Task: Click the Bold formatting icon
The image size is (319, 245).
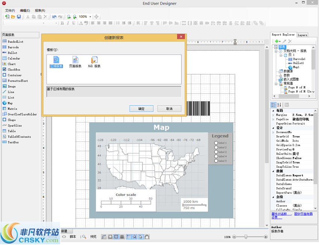Action: pos(62,23)
